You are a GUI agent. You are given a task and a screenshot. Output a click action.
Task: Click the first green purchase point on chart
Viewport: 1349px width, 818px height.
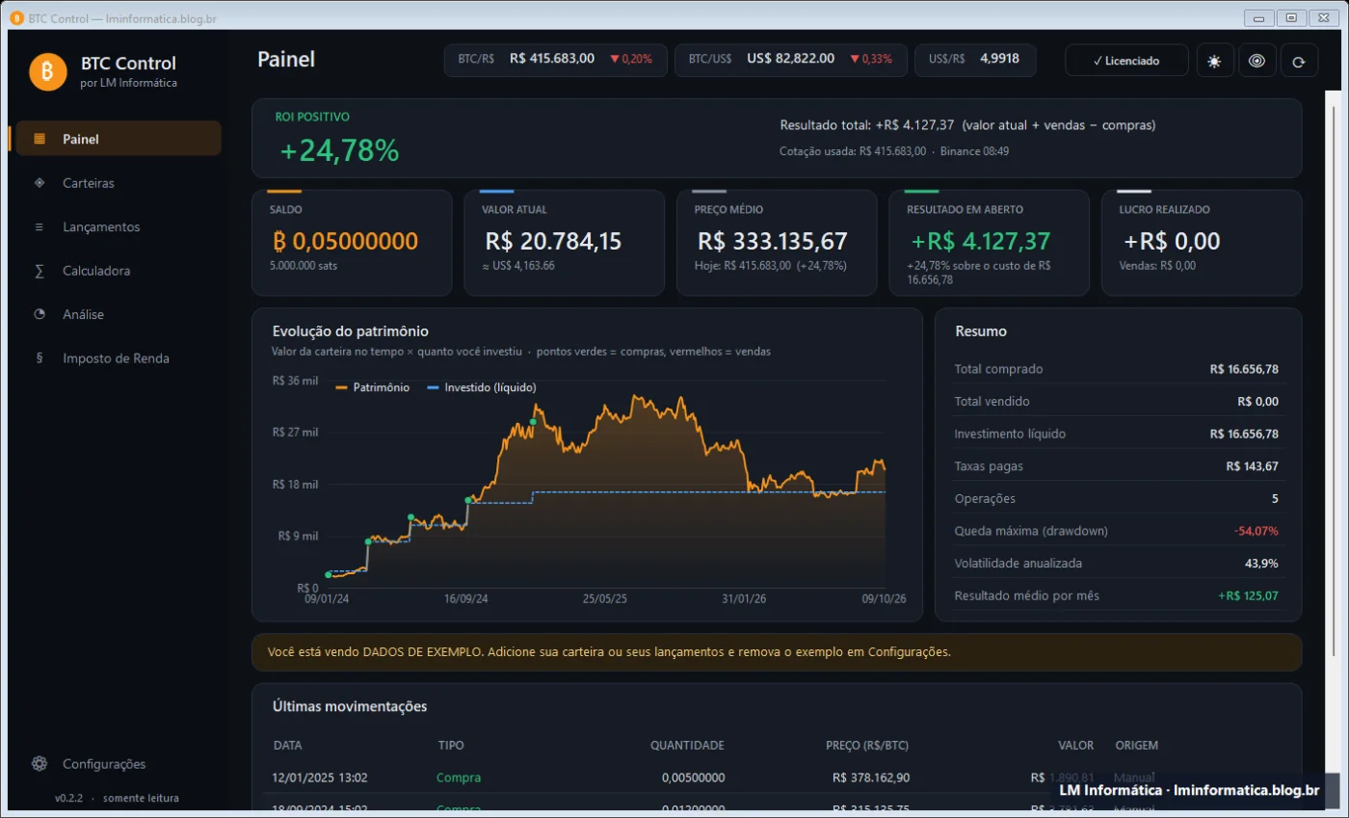(x=329, y=575)
